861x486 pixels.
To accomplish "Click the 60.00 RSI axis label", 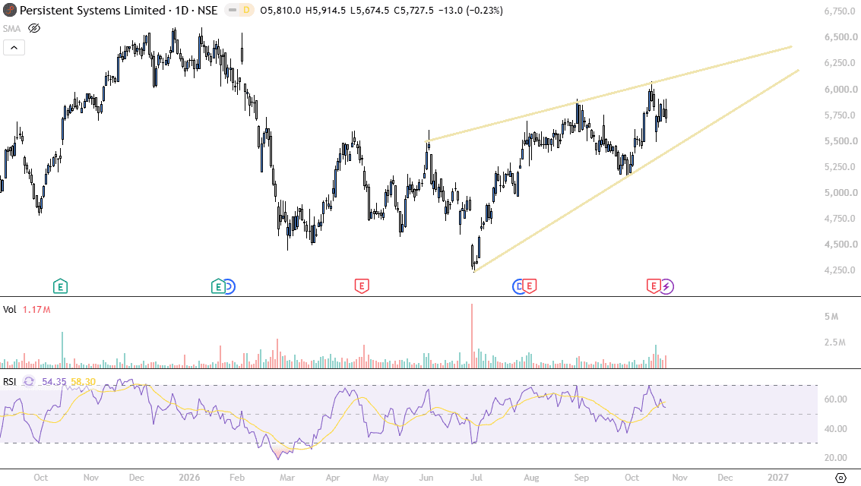I will click(834, 399).
